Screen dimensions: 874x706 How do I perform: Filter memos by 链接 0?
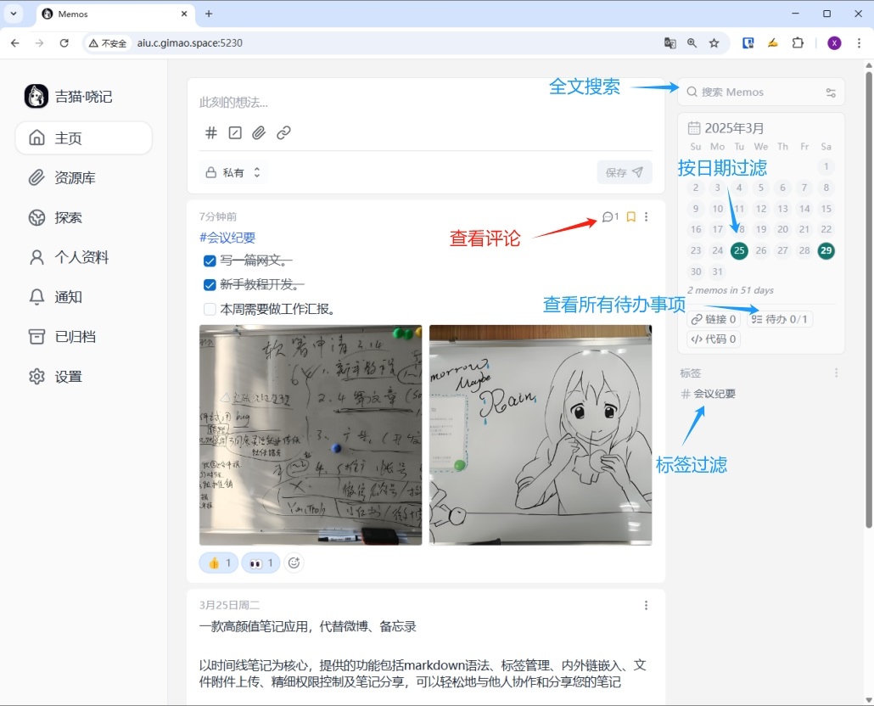[714, 319]
